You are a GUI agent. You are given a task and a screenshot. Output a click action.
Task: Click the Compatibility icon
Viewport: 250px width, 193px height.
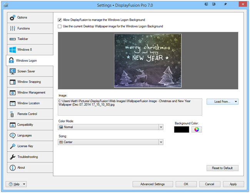(12, 125)
